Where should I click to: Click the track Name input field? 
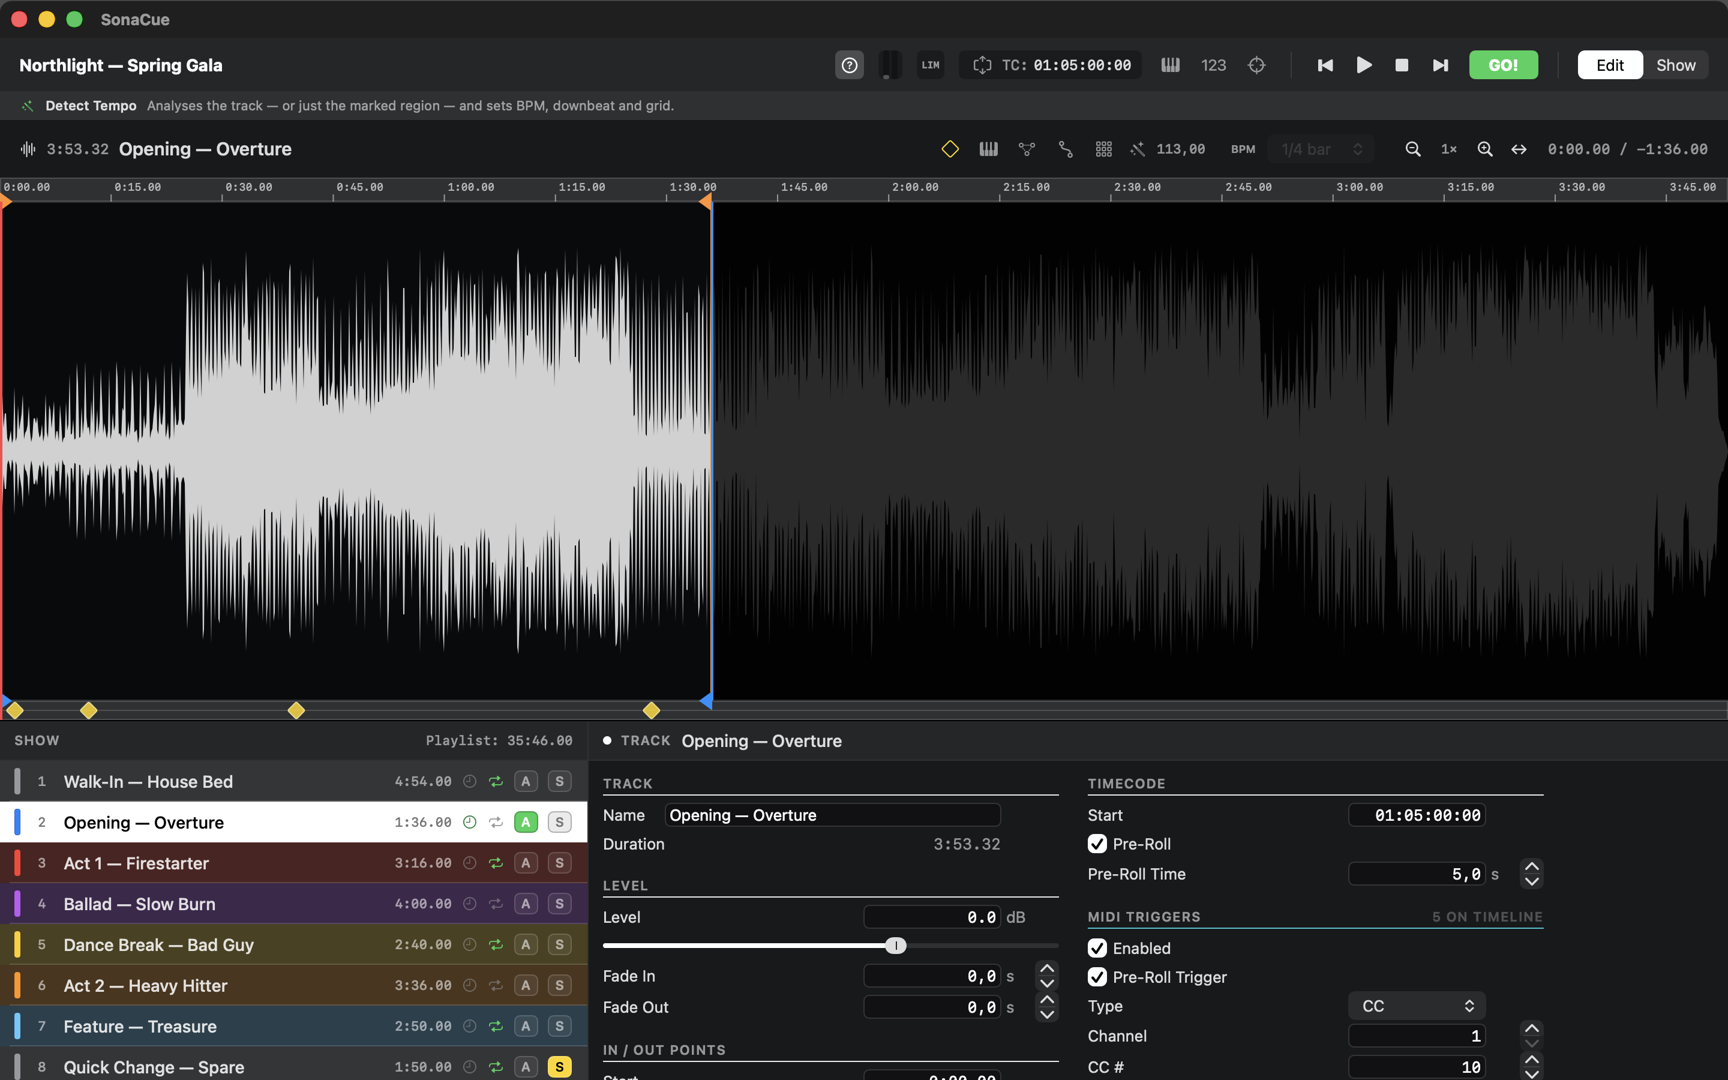pos(833,815)
